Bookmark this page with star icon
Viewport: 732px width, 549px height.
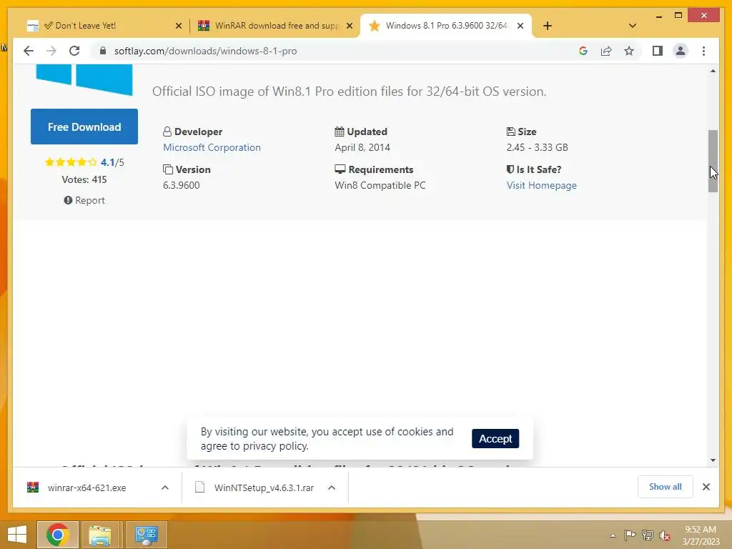629,51
